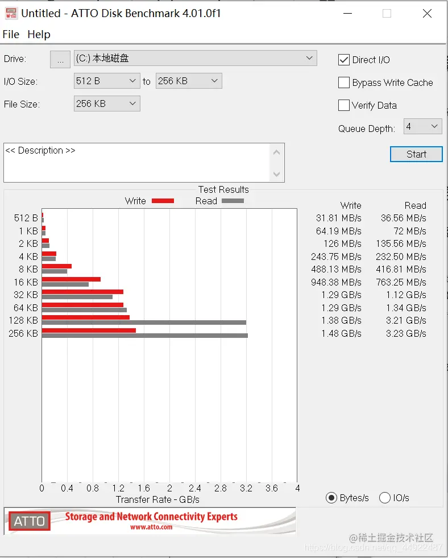
Task: Open the www.atto.com link in banner
Action: 151,527
